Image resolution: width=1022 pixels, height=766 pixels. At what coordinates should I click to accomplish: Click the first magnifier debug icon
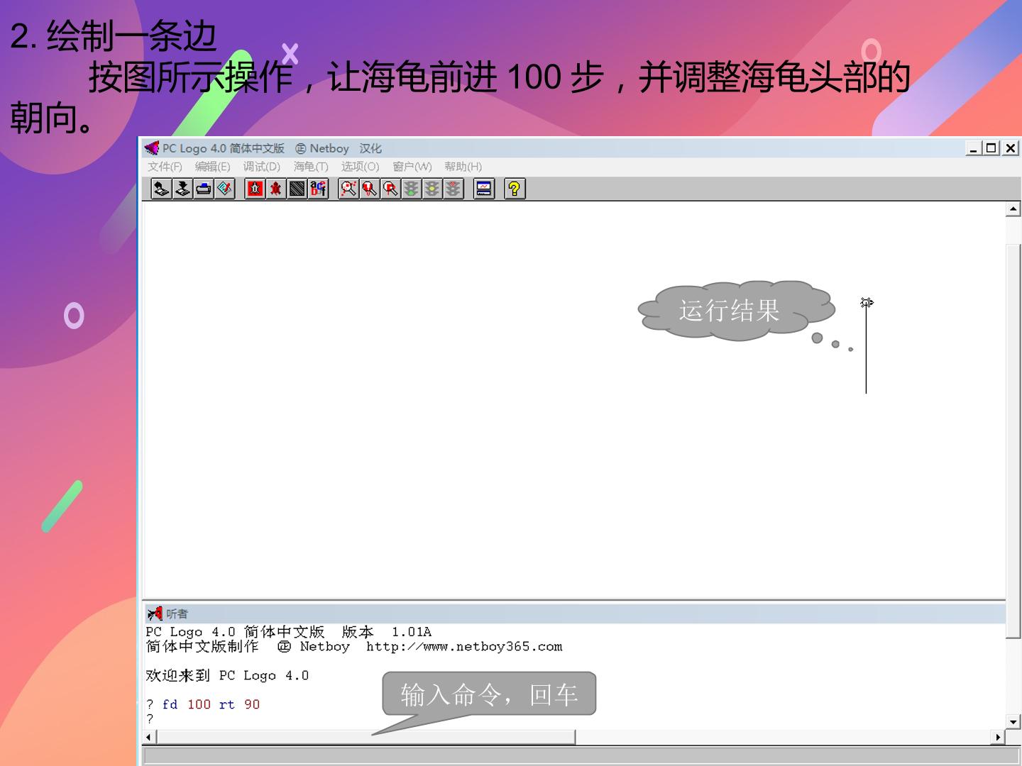pyautogui.click(x=348, y=189)
